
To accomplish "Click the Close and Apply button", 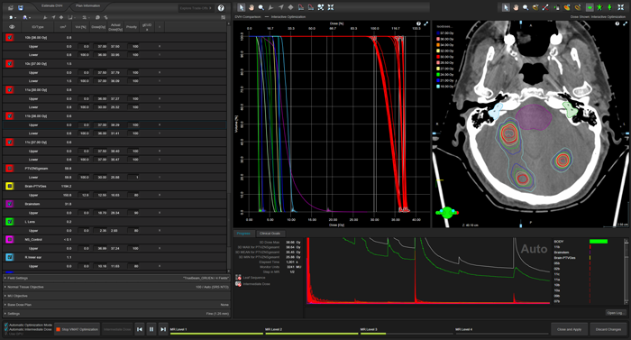I will click(x=569, y=329).
